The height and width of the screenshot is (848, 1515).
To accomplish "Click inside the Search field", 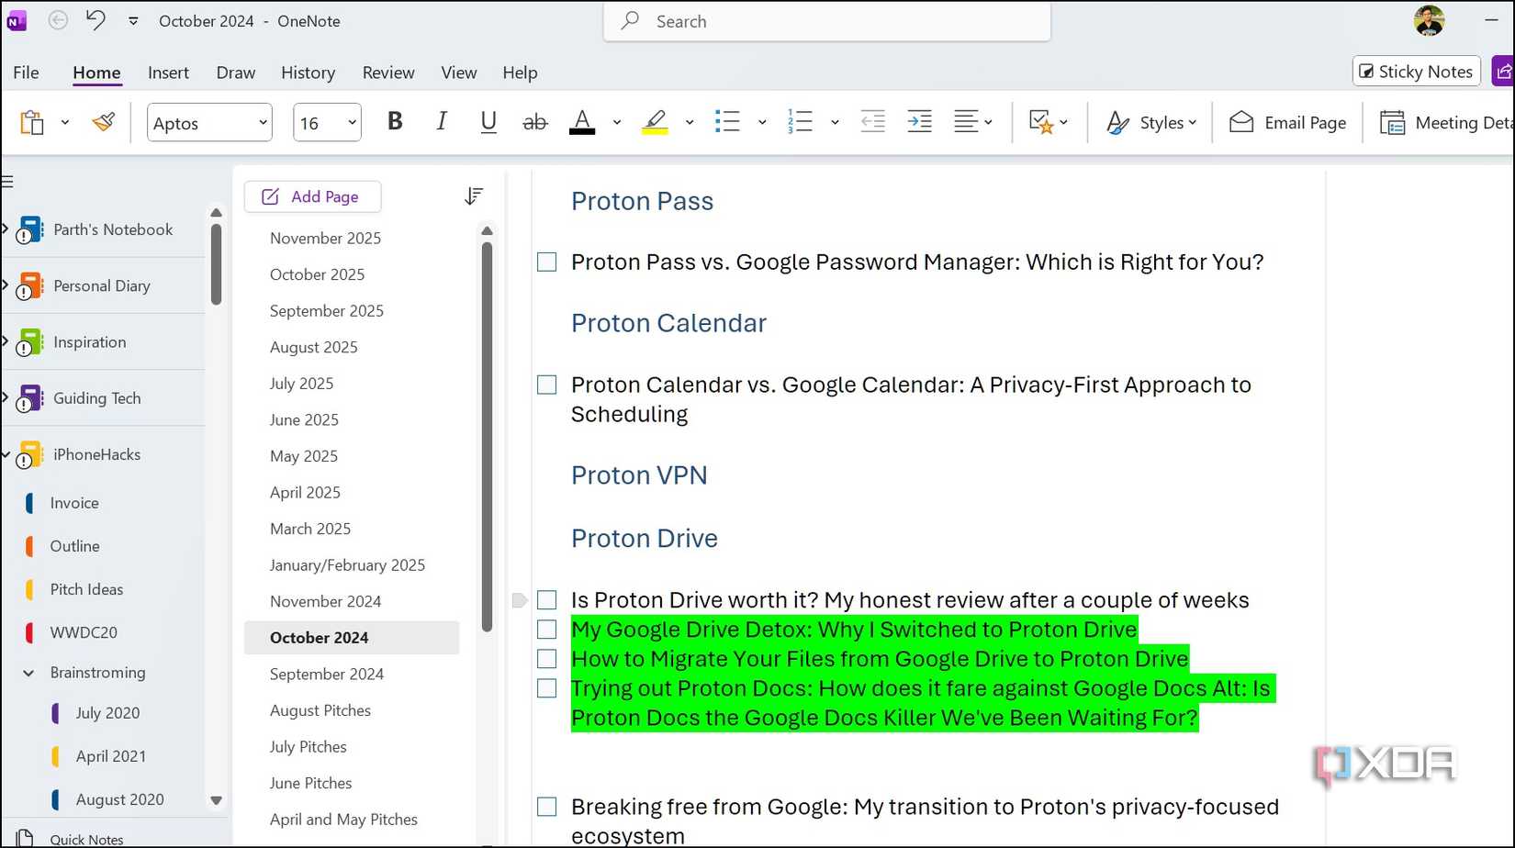I will click(x=825, y=21).
